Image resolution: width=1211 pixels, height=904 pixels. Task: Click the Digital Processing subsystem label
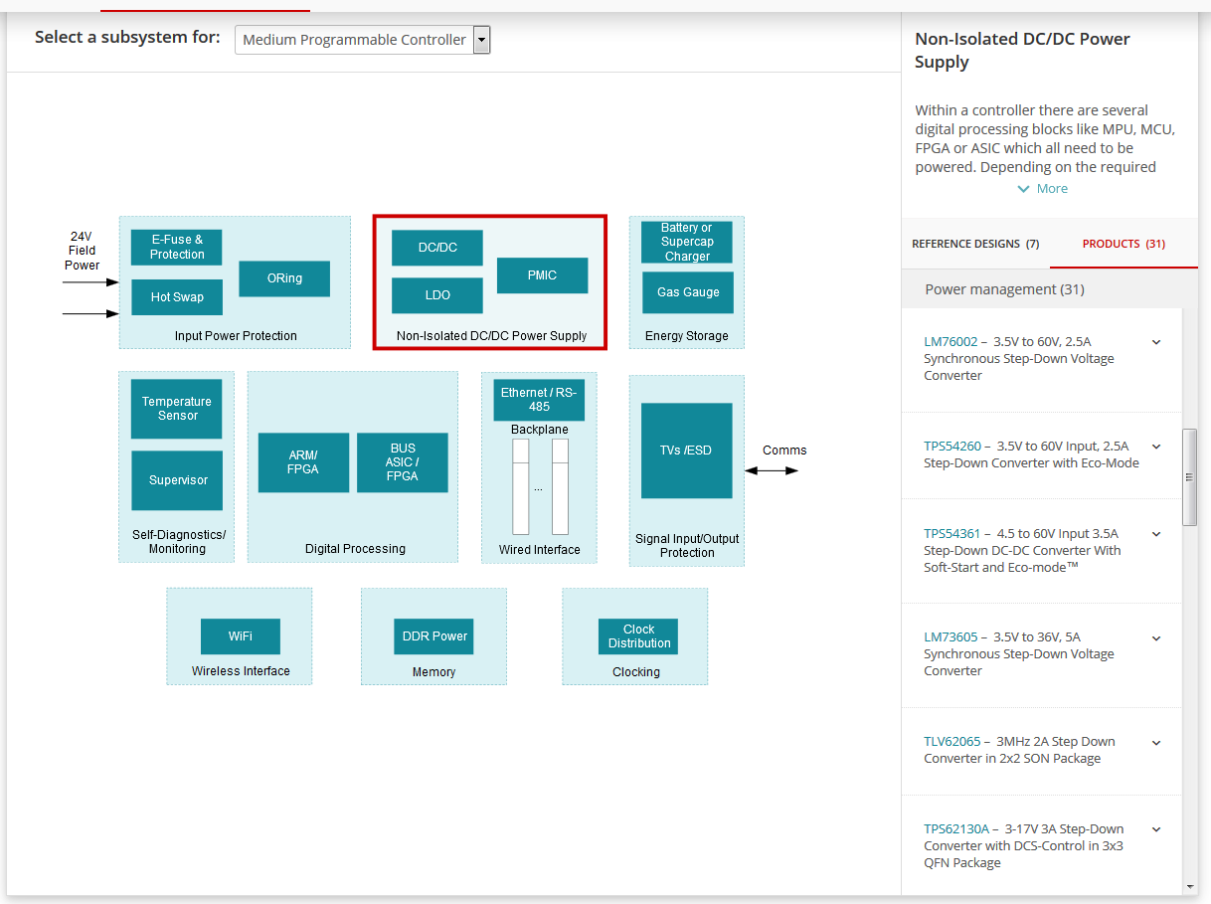click(x=355, y=549)
